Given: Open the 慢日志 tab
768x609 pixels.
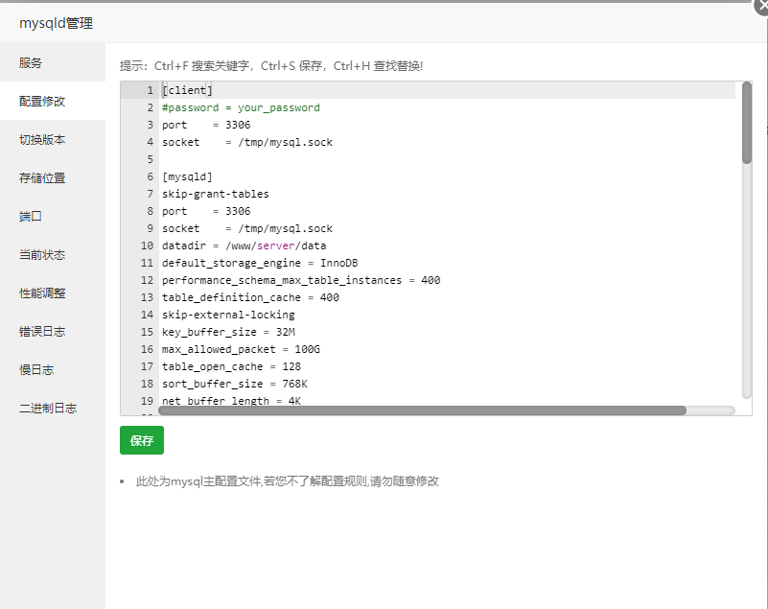Looking at the screenshot, I should 53,370.
